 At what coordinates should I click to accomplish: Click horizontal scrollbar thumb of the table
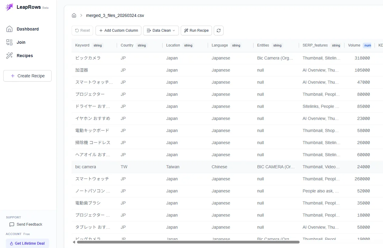pos(188,242)
